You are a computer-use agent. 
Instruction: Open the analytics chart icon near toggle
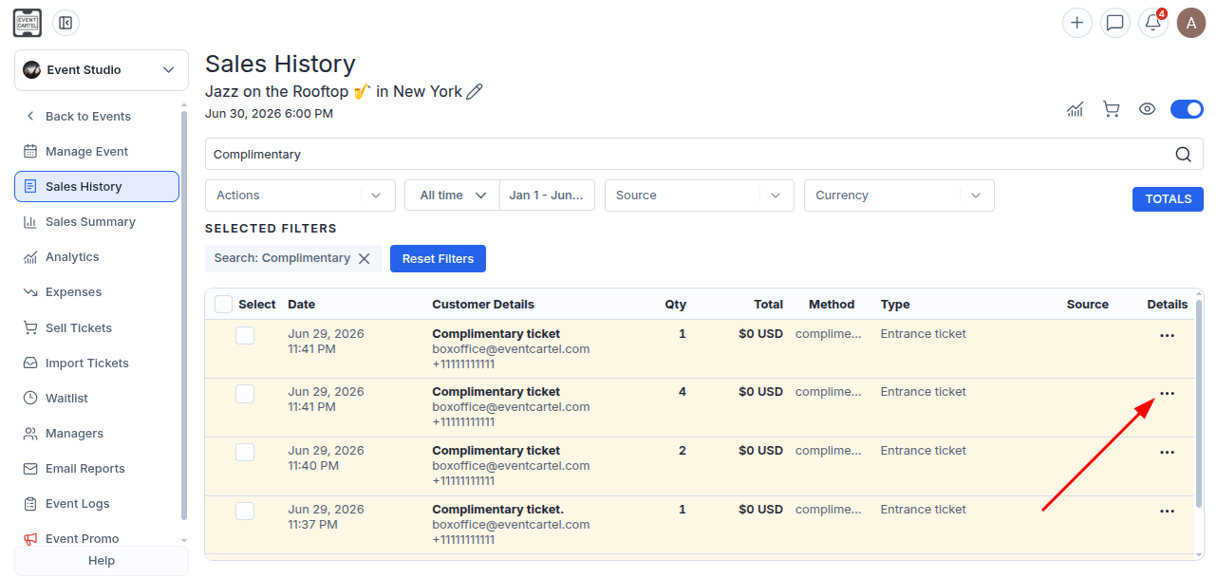click(1076, 109)
